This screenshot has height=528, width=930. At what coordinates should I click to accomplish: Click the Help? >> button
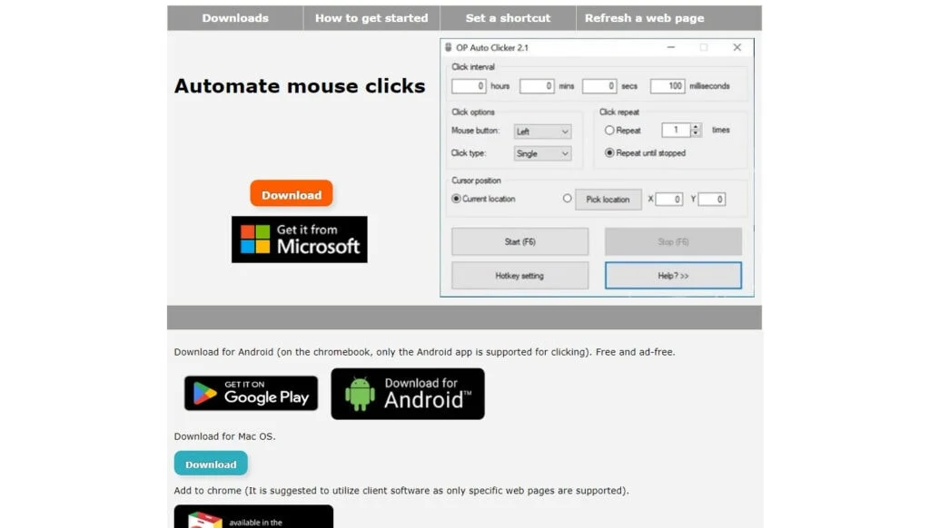click(x=673, y=276)
